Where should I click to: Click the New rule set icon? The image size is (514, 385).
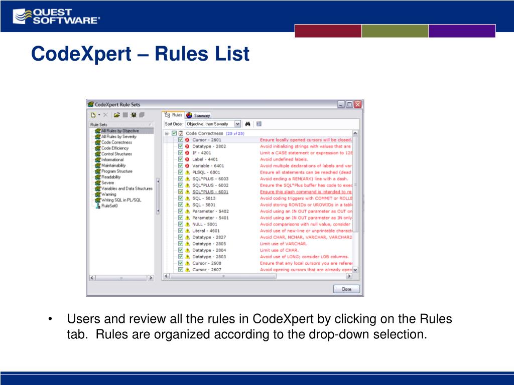(93, 115)
